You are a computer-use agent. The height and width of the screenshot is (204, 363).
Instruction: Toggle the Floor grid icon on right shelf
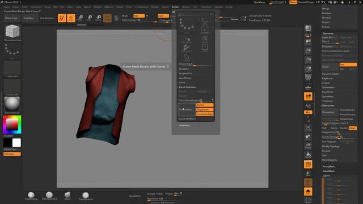pos(308,87)
